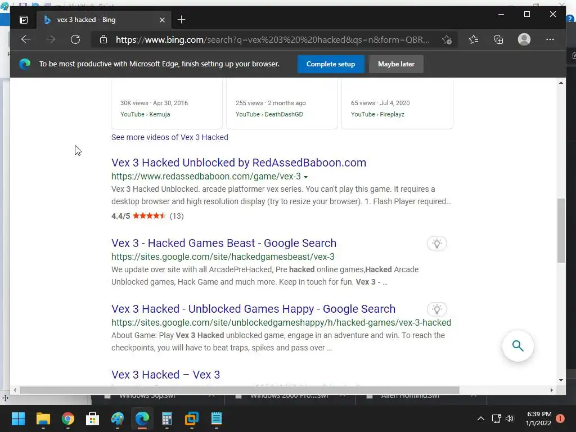Close the 'vex 3 hacked - Bing' tab
Image resolution: width=576 pixels, height=432 pixels.
[x=162, y=20]
